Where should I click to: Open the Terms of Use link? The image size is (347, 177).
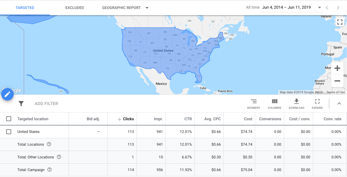coord(335,92)
